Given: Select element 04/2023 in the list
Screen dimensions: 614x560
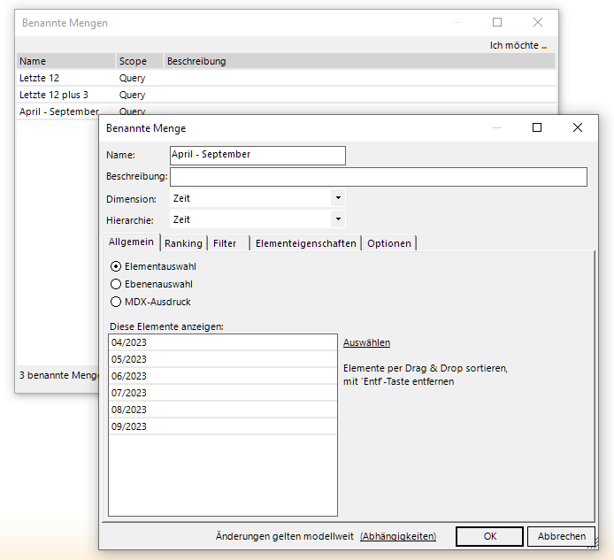Looking at the screenshot, I should click(x=222, y=342).
